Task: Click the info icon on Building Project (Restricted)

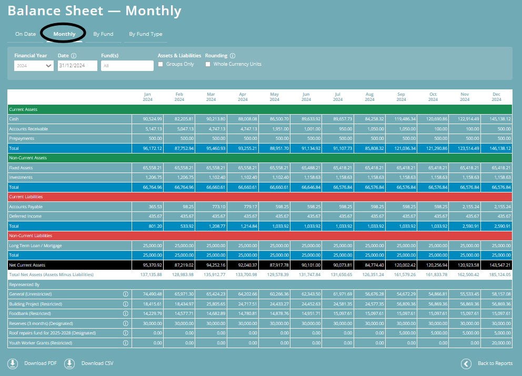Action: tap(125, 304)
